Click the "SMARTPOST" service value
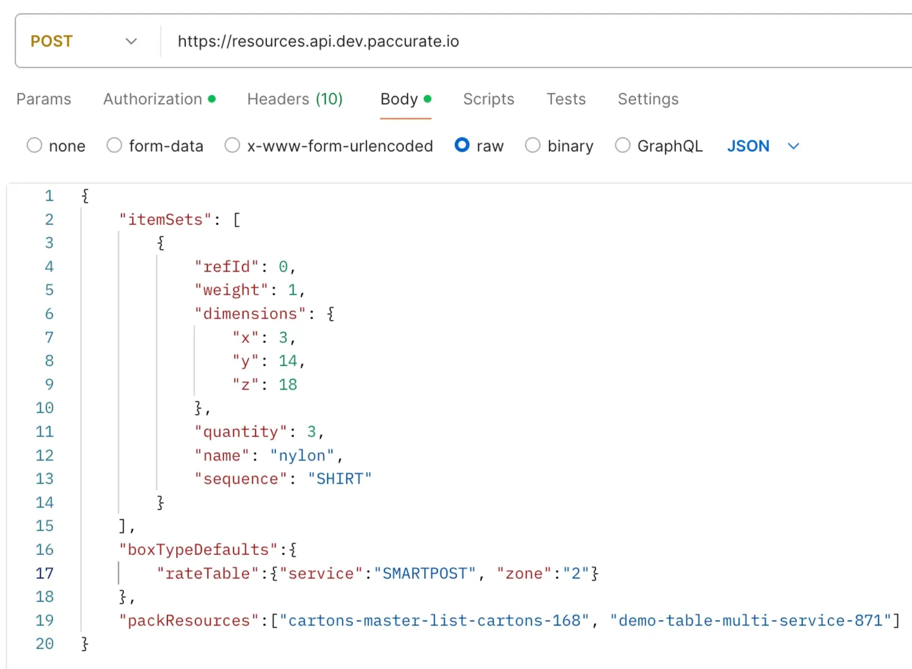 point(425,574)
